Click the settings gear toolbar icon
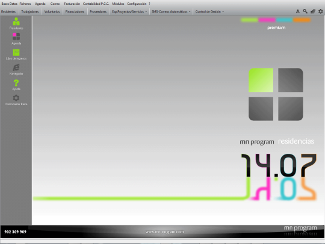 [x=320, y=11]
